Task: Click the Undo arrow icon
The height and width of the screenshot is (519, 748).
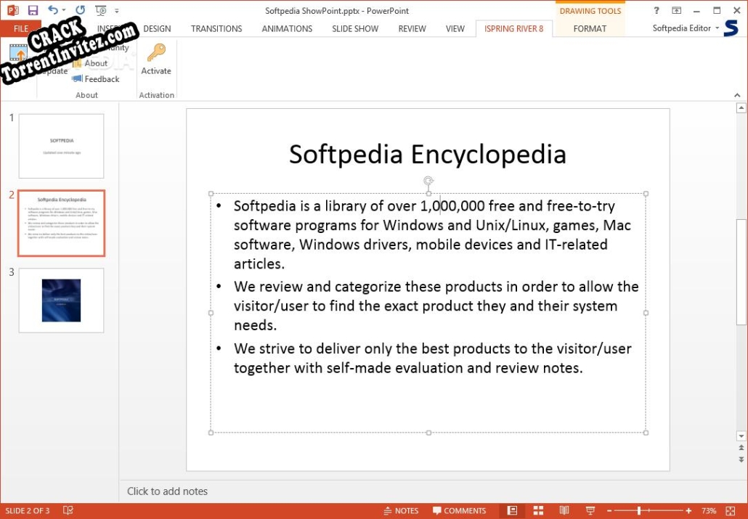Action: click(x=53, y=11)
